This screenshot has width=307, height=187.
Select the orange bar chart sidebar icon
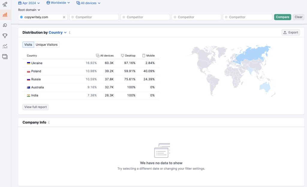(x=5, y=14)
